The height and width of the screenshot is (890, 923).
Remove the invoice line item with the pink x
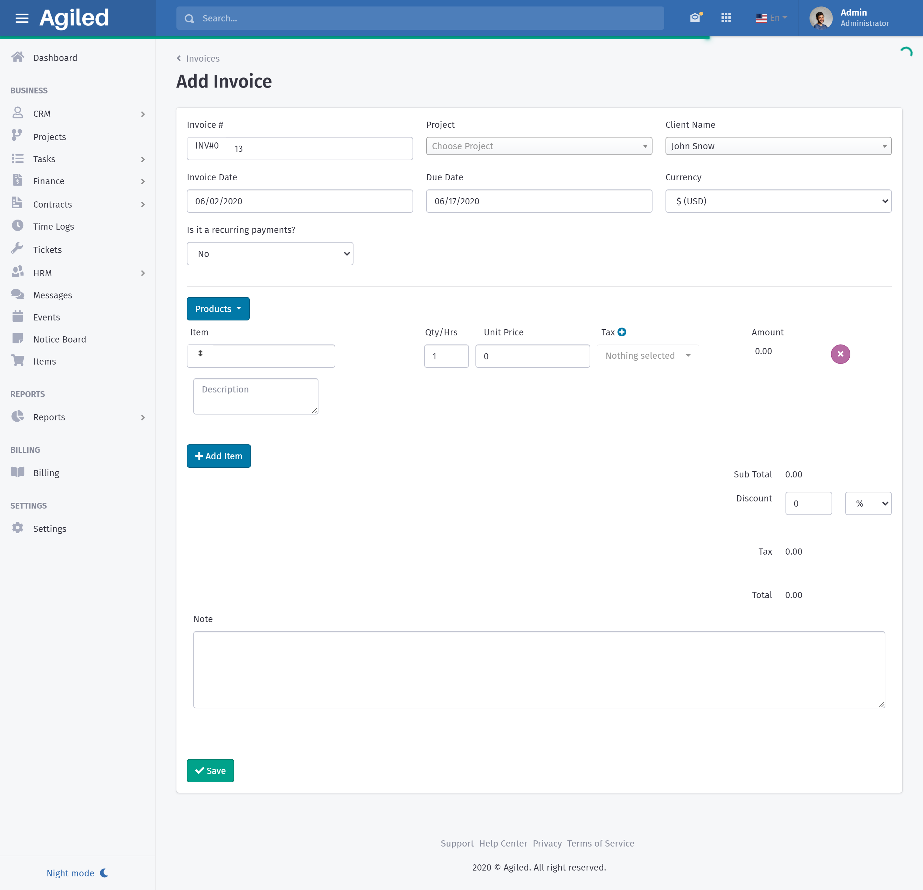pyautogui.click(x=841, y=354)
